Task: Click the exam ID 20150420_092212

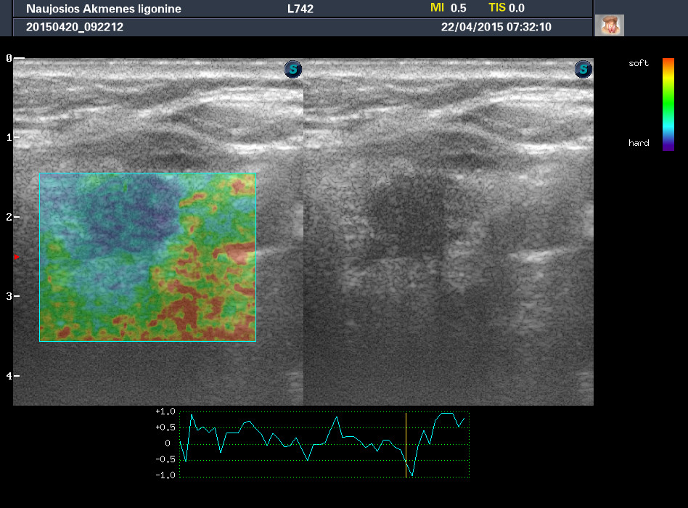Action: click(x=75, y=27)
